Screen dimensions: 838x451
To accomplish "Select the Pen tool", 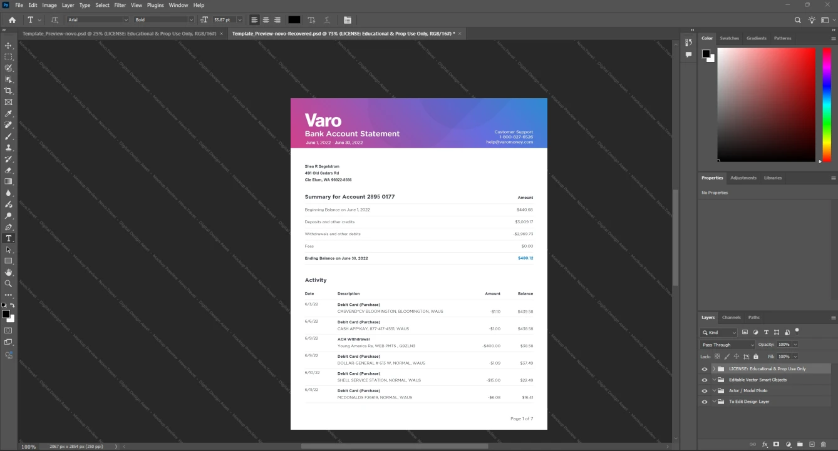I will 8,227.
